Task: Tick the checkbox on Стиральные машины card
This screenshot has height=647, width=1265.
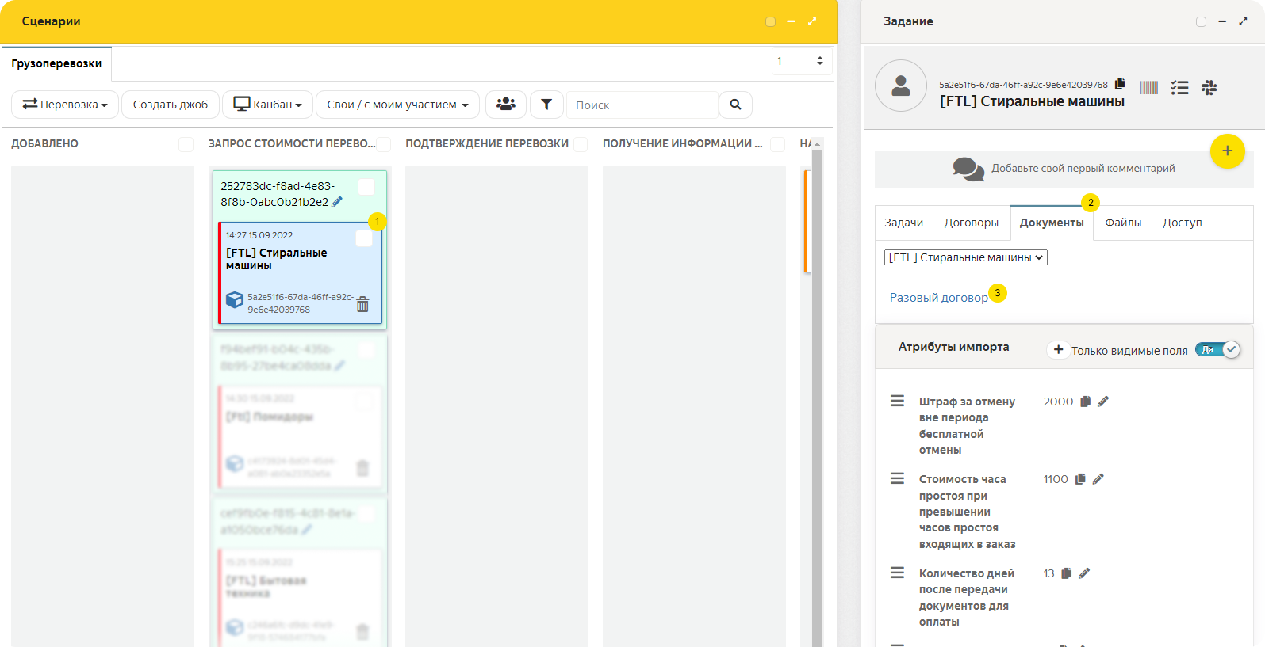Action: [363, 238]
